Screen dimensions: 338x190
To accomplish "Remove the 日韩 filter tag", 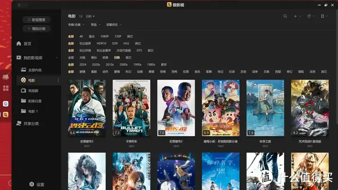I will pos(93,16).
